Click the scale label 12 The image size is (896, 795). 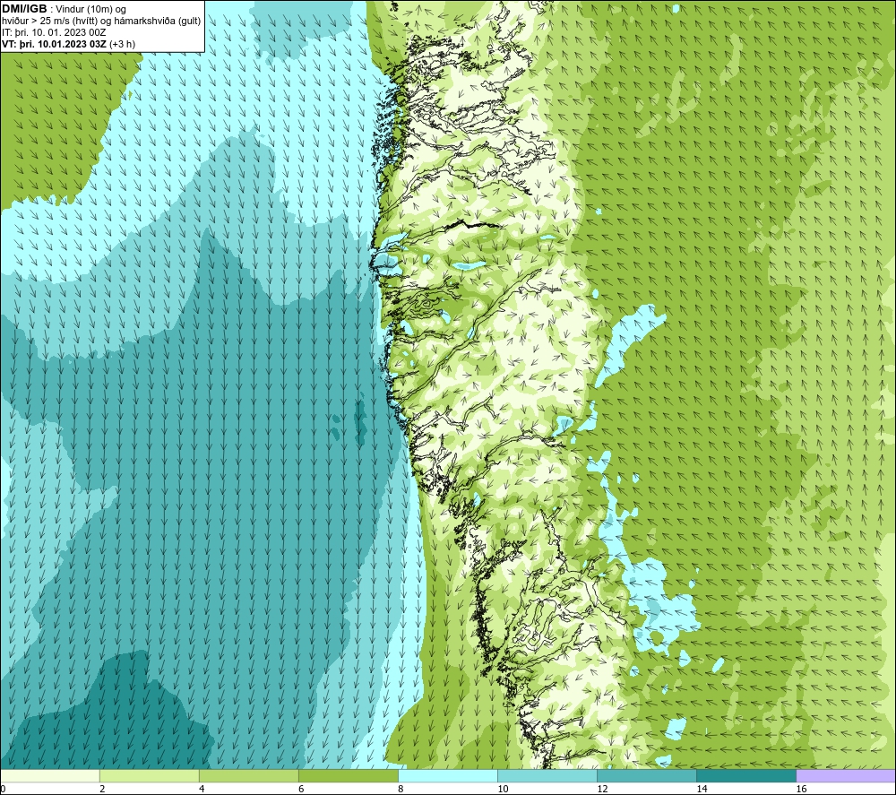coord(602,790)
